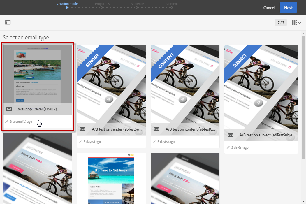
Task: Toggle the side panel icon
Action: click(x=8, y=22)
